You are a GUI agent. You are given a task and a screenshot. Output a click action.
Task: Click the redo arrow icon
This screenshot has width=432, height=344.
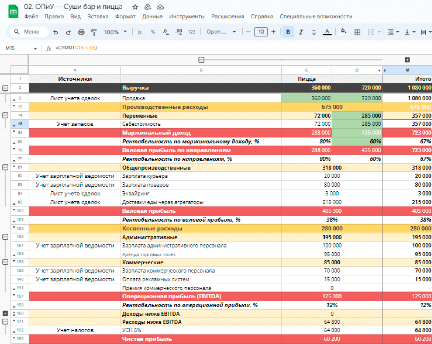[68, 32]
